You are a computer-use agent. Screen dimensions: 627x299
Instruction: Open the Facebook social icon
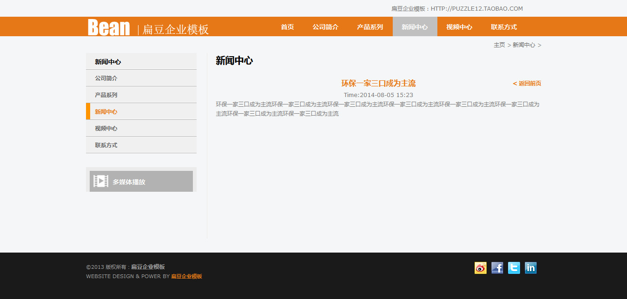[x=497, y=268]
